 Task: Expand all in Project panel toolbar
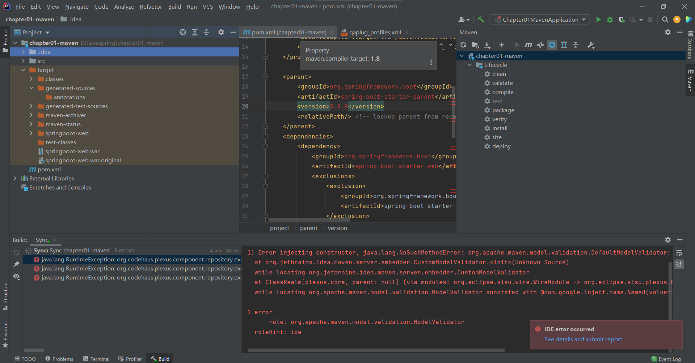195,32
